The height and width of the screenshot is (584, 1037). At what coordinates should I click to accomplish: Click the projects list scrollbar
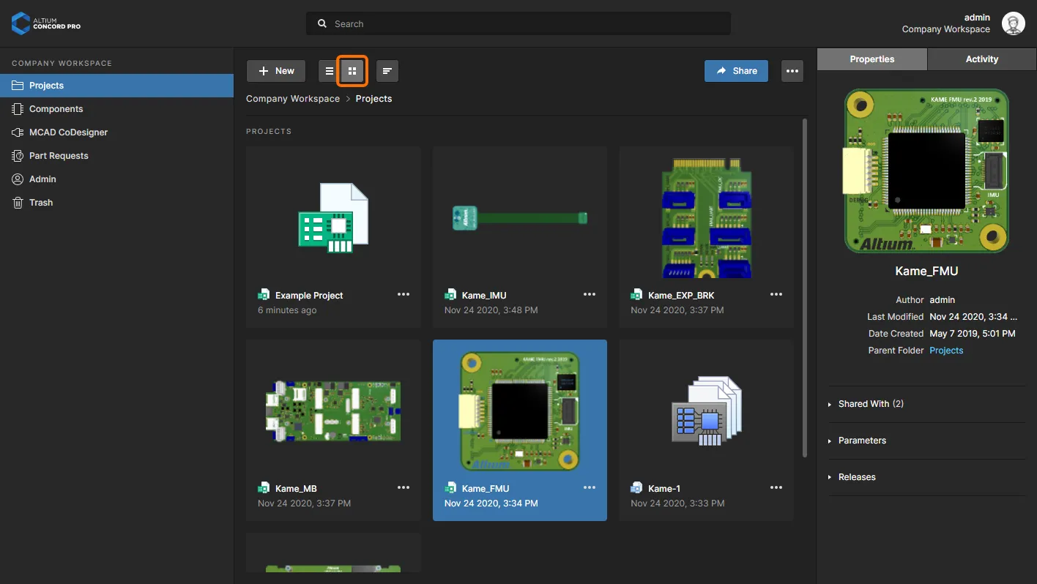click(805, 288)
